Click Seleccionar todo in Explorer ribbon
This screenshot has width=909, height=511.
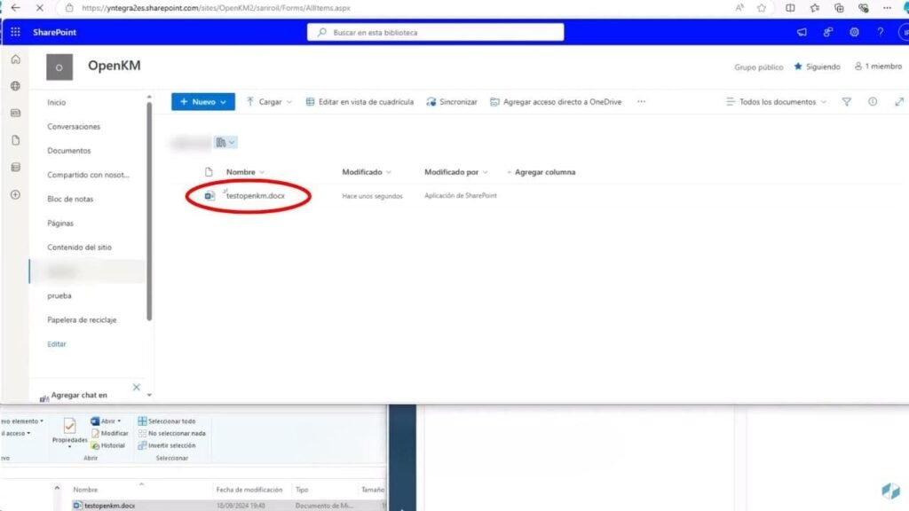pos(167,421)
